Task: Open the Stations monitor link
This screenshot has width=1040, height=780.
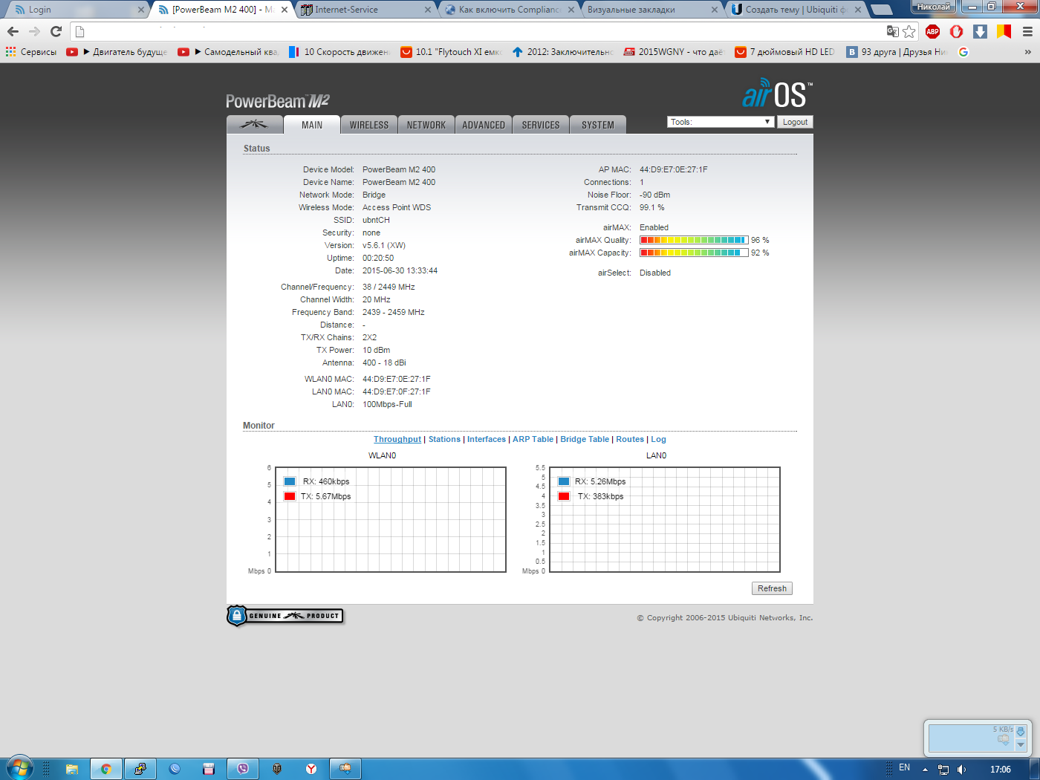Action: coord(444,439)
